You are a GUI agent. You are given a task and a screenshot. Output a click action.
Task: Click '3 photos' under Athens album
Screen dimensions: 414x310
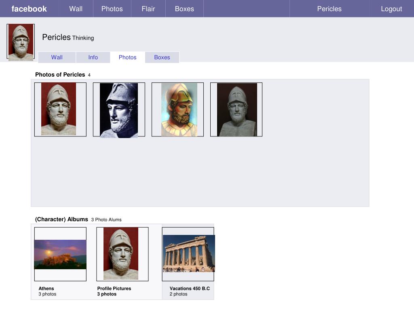(47, 294)
